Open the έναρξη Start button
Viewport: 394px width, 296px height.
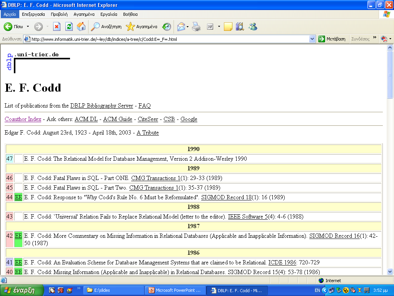pyautogui.click(x=22, y=290)
